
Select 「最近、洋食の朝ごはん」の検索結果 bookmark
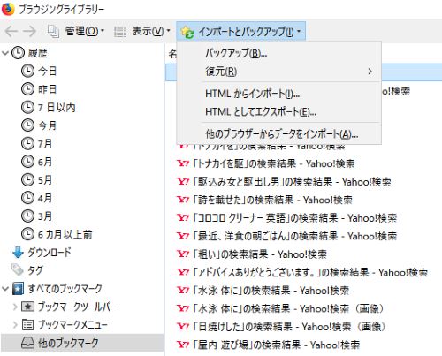point(294,236)
